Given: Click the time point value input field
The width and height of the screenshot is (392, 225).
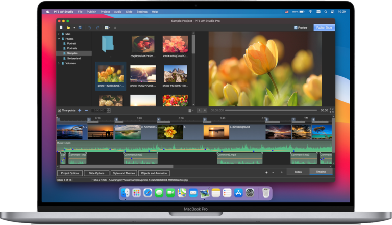Looking at the screenshot, I should [99, 110].
